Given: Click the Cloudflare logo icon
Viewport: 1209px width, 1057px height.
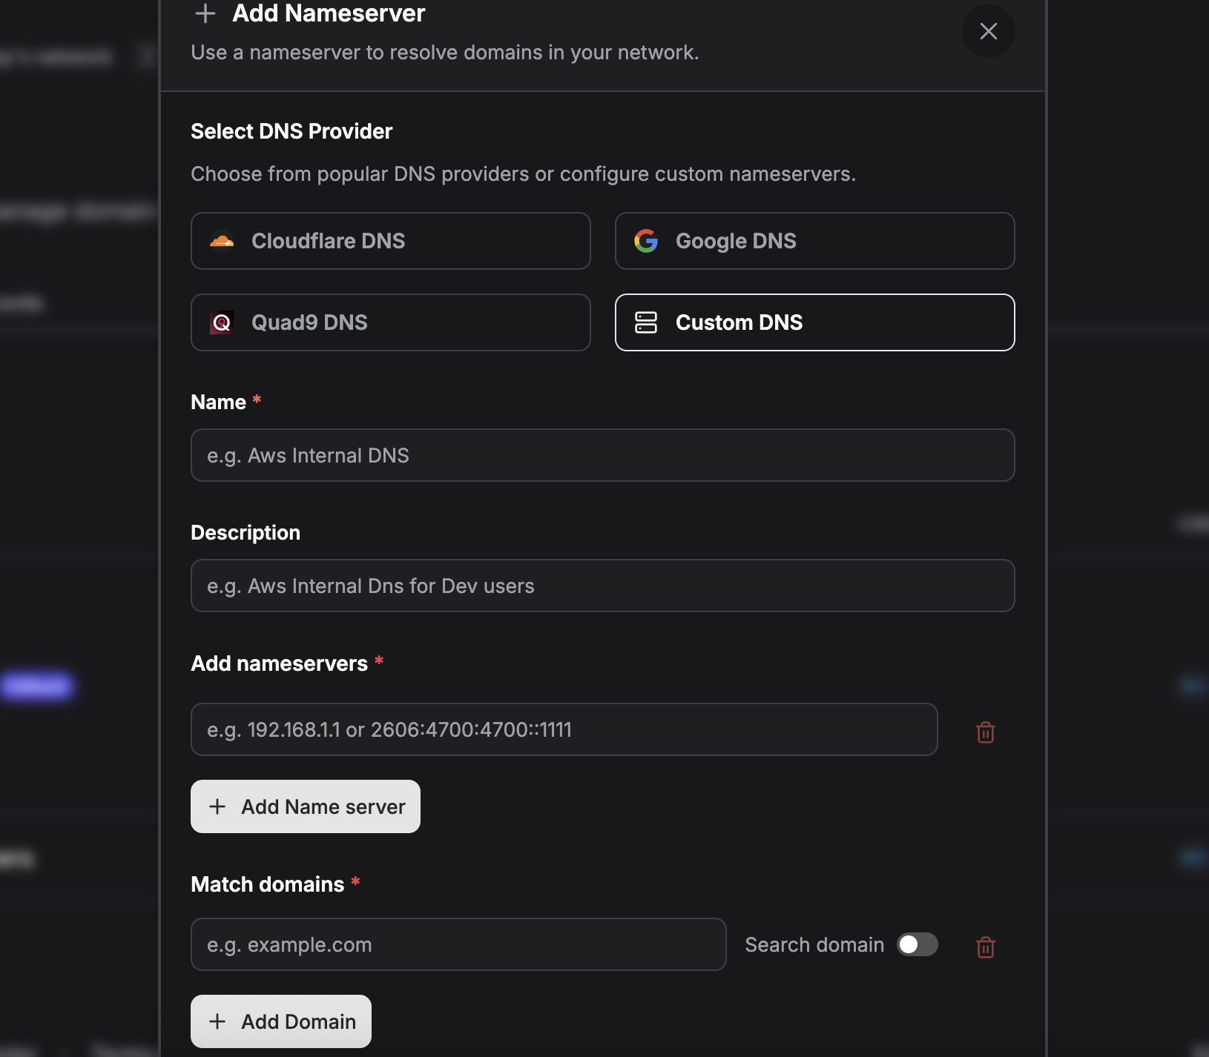Looking at the screenshot, I should (222, 241).
